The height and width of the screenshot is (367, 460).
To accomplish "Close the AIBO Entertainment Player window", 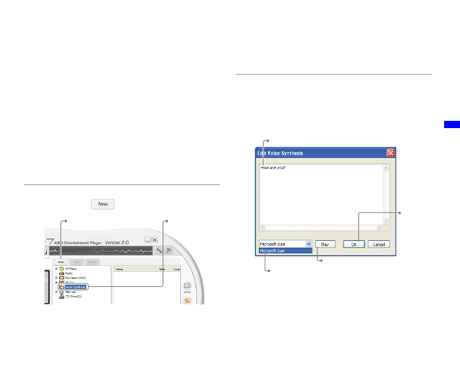I will [x=155, y=240].
